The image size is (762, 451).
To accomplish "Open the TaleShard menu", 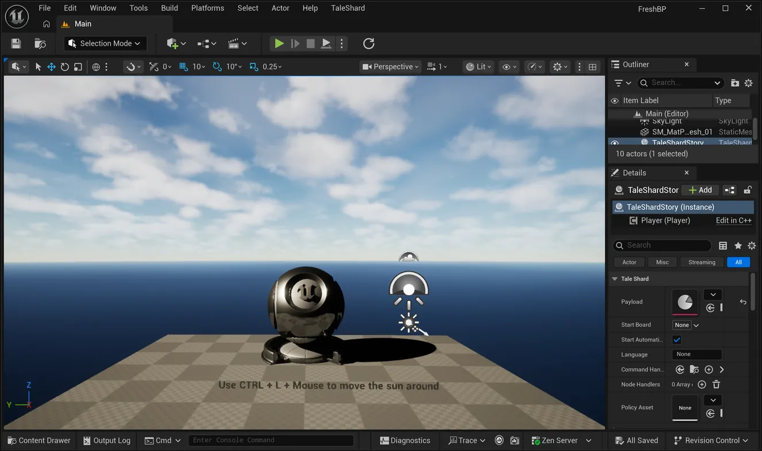I will [x=348, y=8].
